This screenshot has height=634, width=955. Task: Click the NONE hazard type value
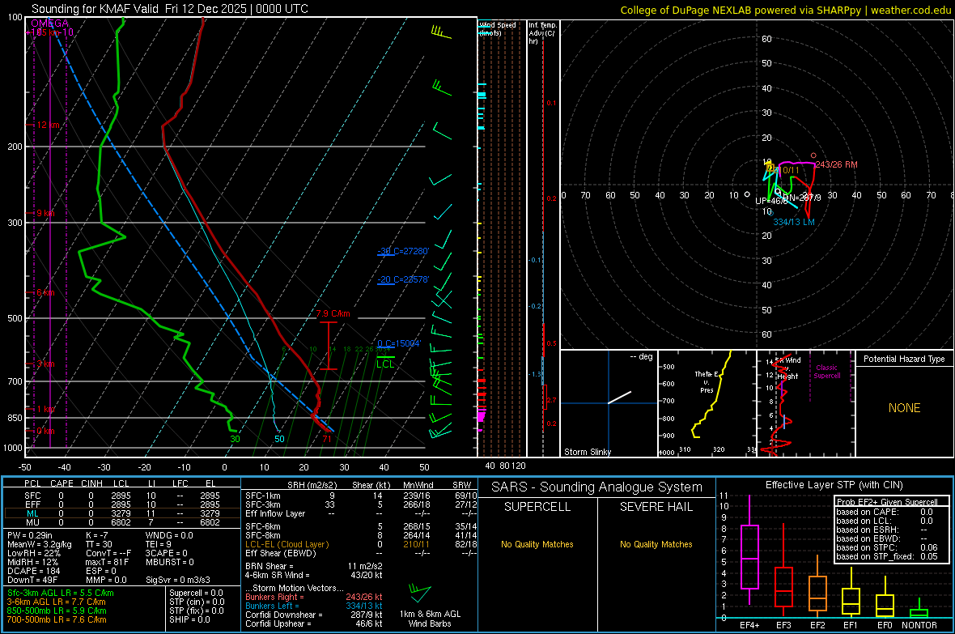tap(904, 408)
